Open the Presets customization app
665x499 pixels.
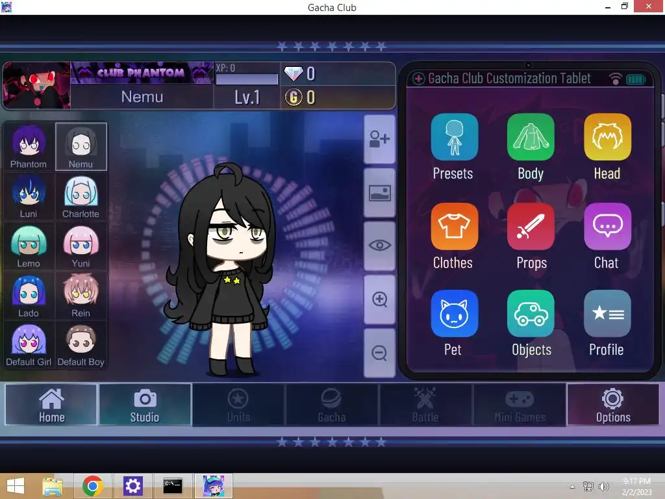(x=454, y=136)
